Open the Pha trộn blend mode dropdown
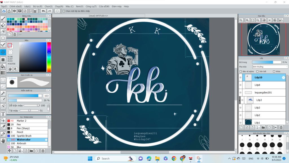Image resolution: width=289 pixels, height=163 pixels. tap(270, 67)
